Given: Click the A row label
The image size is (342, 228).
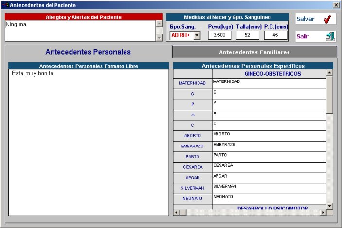Looking at the screenshot, I should point(192,115).
